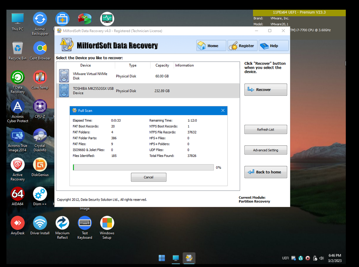Click MilfordSoft Data Recovery taskbar icon
The height and width of the screenshot is (267, 359).
[x=189, y=258]
